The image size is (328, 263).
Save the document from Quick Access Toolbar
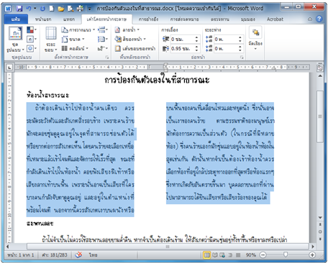click(x=19, y=9)
